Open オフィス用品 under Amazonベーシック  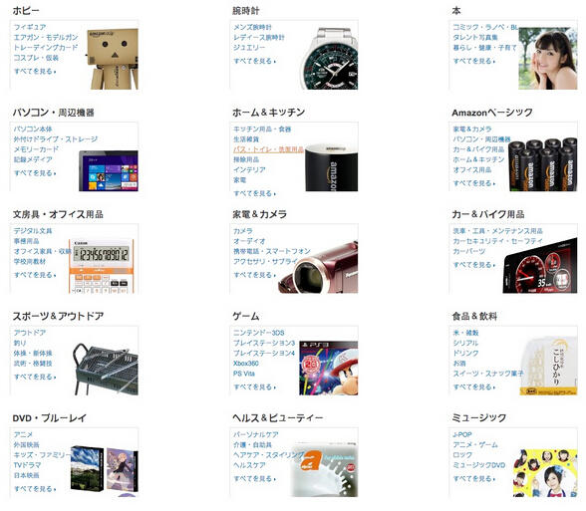pyautogui.click(x=472, y=169)
